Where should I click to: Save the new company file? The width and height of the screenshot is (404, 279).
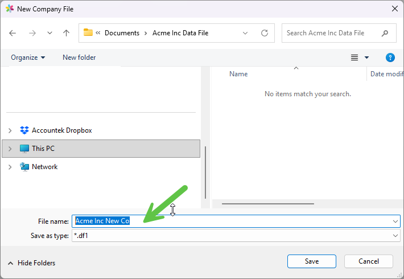[312, 261]
